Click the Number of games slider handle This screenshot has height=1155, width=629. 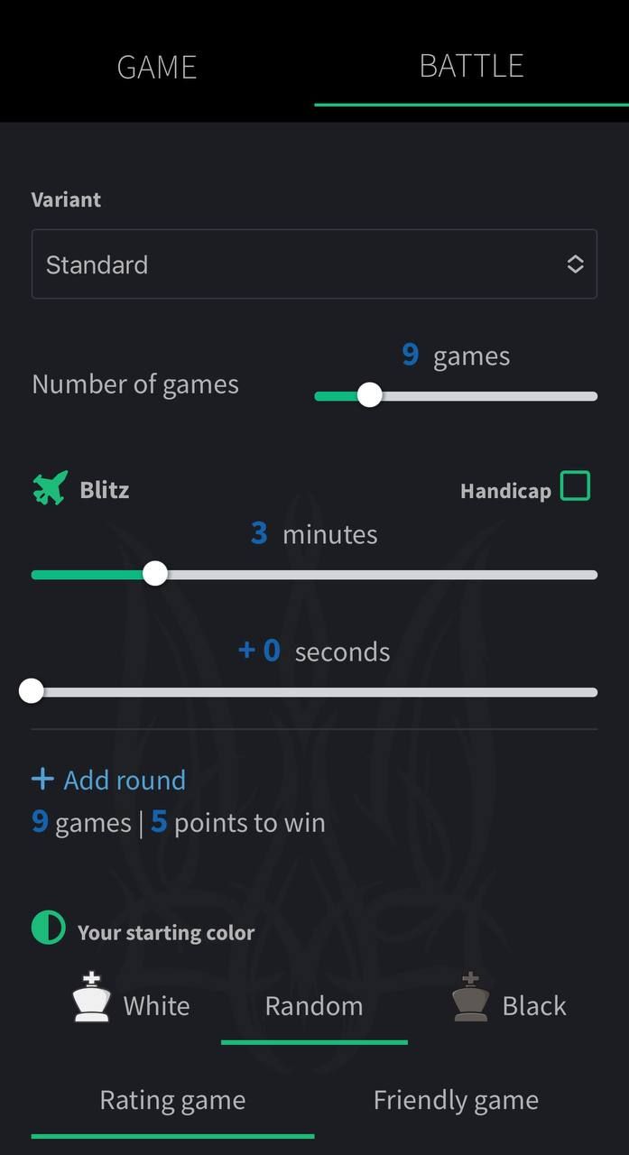tap(369, 394)
